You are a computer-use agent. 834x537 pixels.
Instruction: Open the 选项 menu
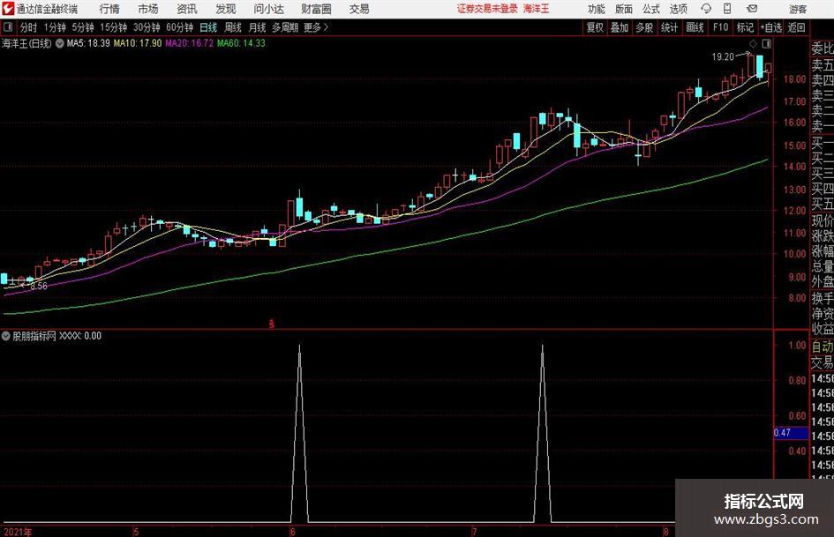point(678,9)
